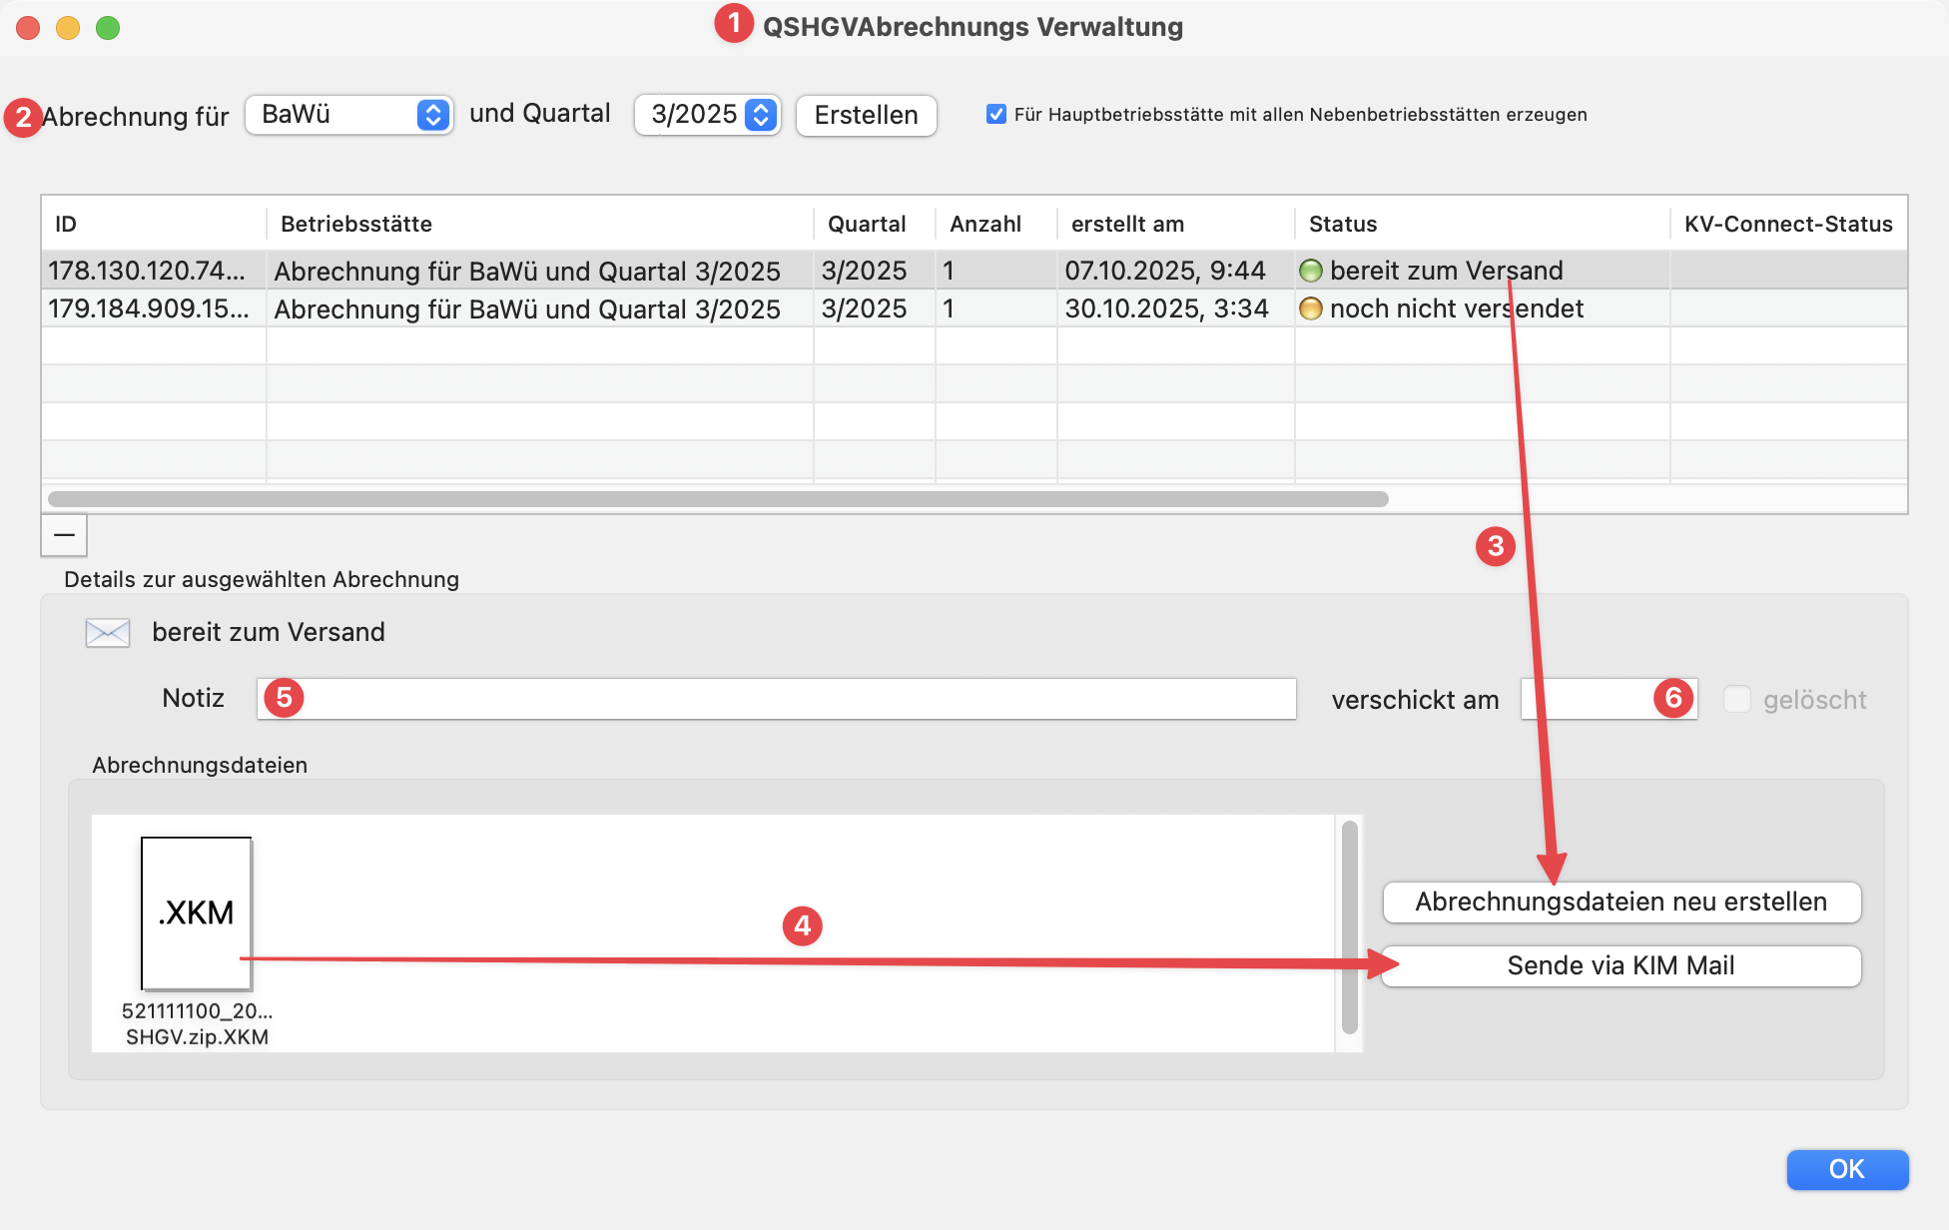This screenshot has height=1230, width=1949.
Task: Open the 3/2025 quarter dropdown
Action: click(x=707, y=115)
